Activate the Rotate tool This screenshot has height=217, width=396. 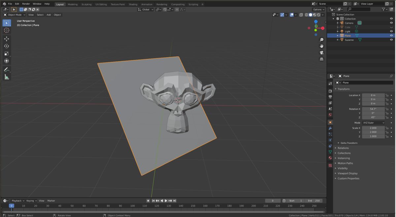click(x=7, y=46)
